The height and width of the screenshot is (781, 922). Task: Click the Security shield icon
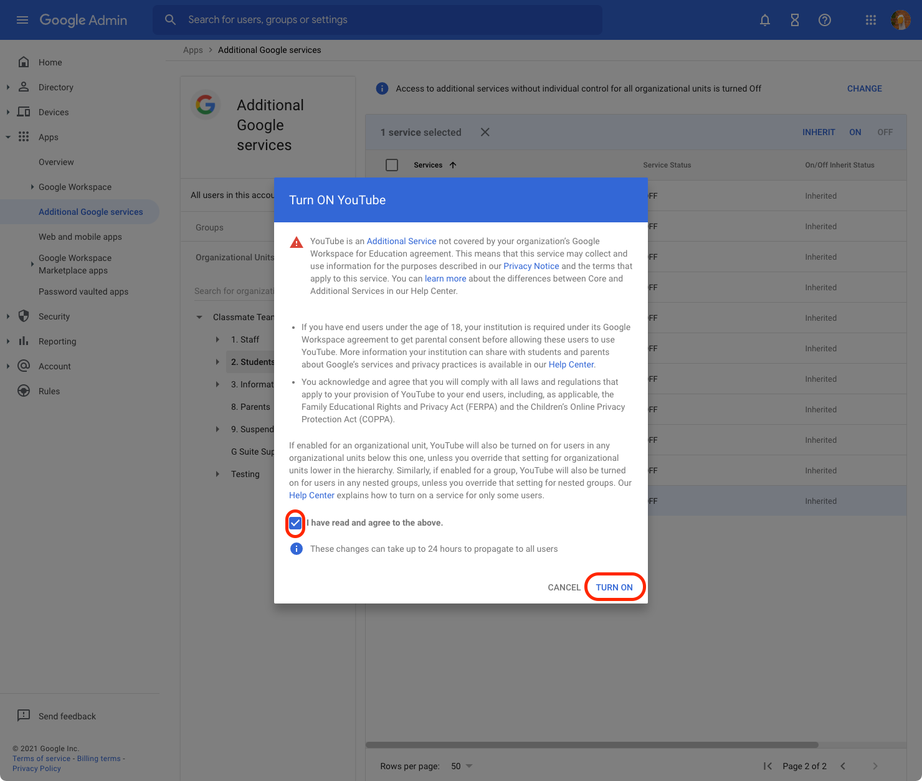[x=24, y=316]
